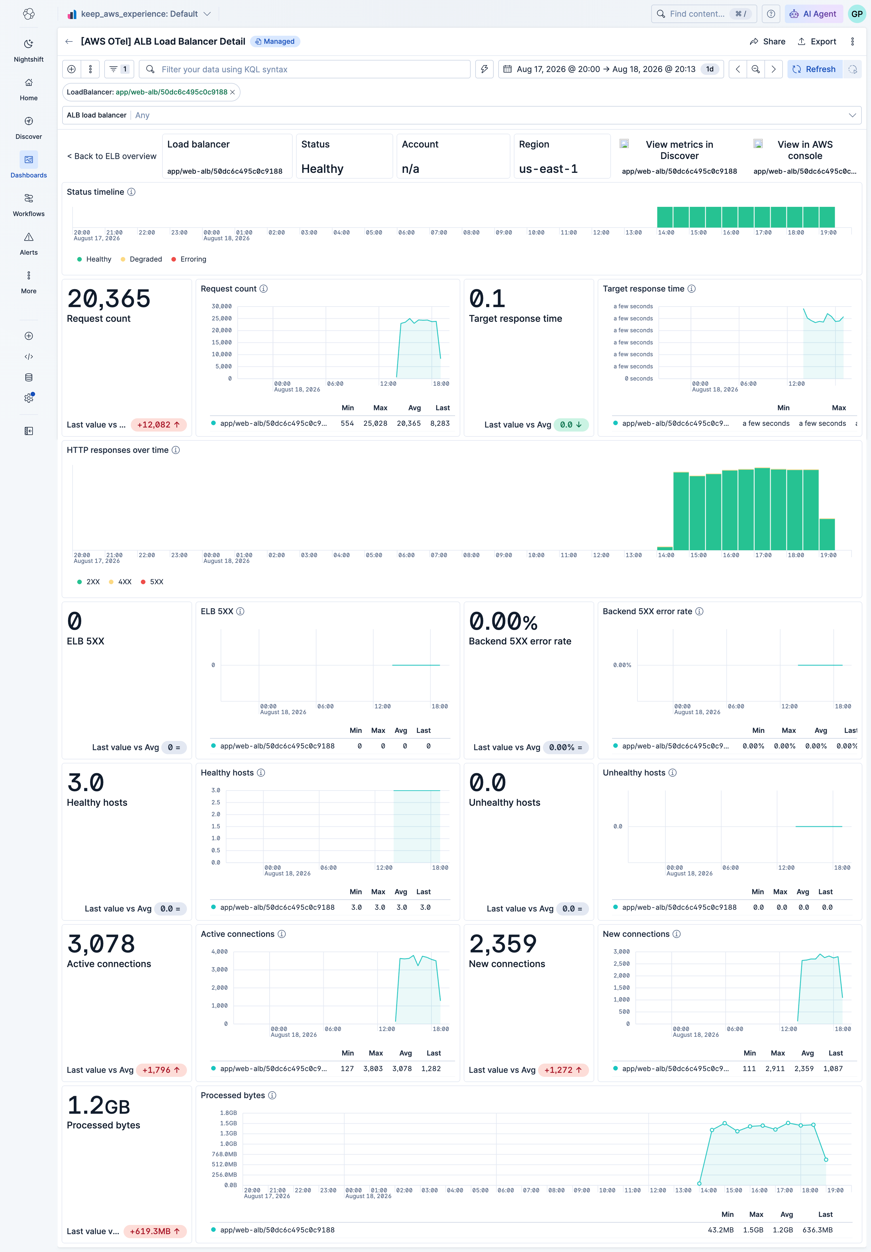Image resolution: width=871 pixels, height=1252 pixels.
Task: Open the GP user avatar menu
Action: click(x=857, y=14)
